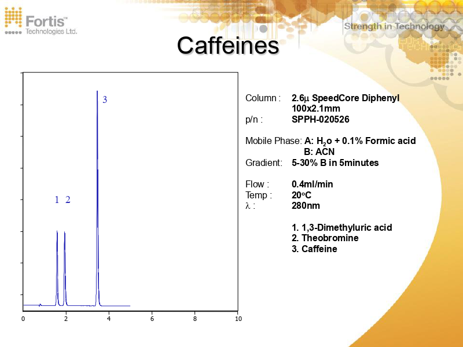This screenshot has height=347, width=463.
Task: Click the chromatogram plot border
Action: 130,72
